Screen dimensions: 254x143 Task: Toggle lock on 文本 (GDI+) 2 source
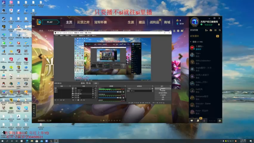pyautogui.click(x=95, y=90)
